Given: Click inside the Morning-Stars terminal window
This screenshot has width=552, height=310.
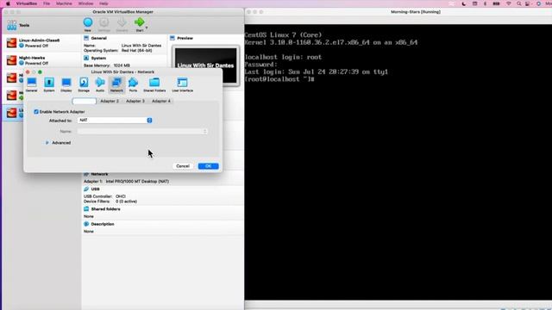Looking at the screenshot, I should (x=398, y=162).
